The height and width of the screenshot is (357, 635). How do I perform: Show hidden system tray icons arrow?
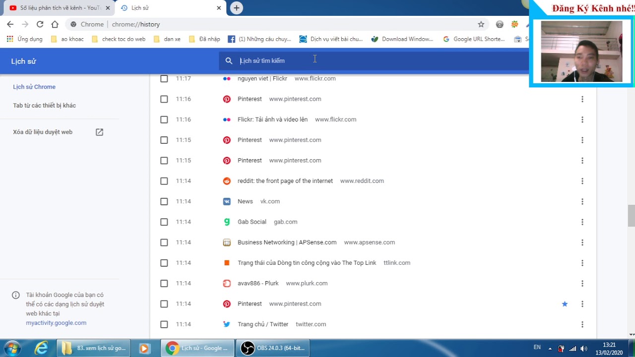click(550, 349)
